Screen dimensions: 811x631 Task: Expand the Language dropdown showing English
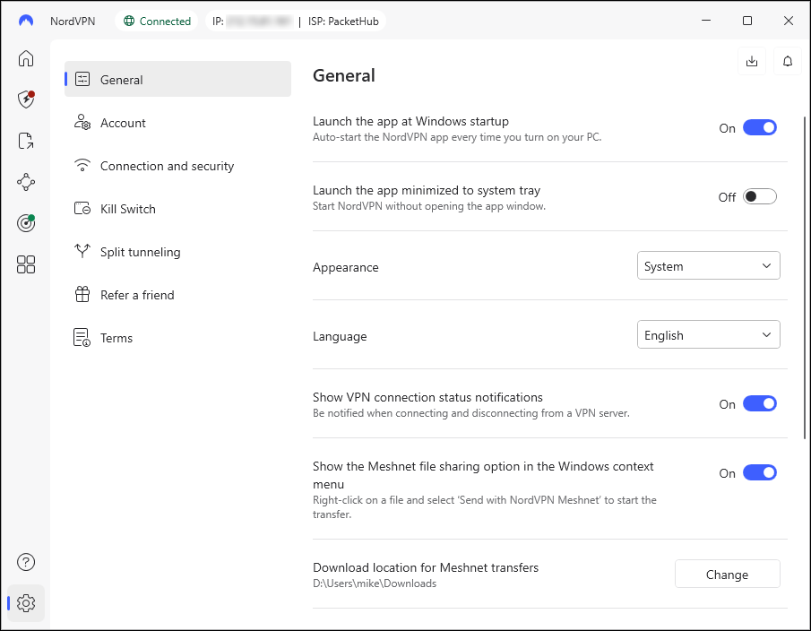click(708, 335)
